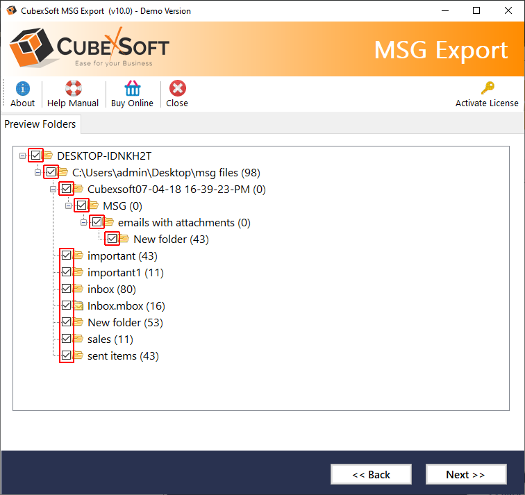This screenshot has width=525, height=495.
Task: Uncheck the important (43) folder checkbox
Action: [x=67, y=255]
